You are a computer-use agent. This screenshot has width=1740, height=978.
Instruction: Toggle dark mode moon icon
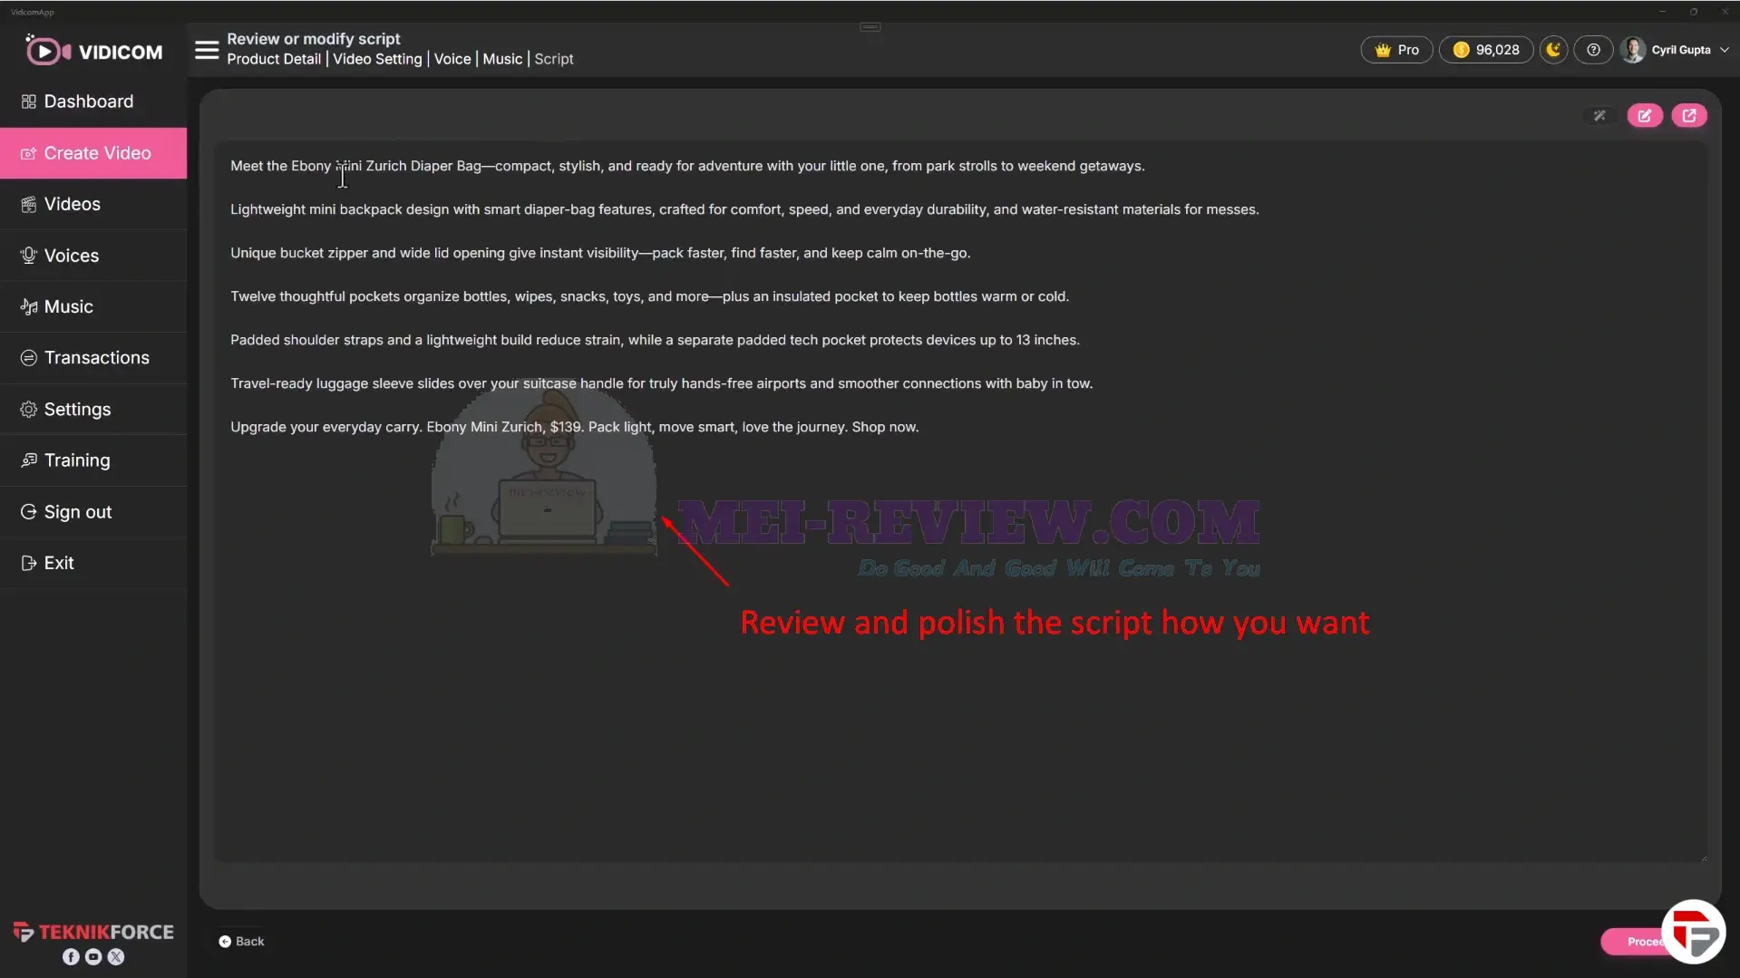tap(1553, 50)
